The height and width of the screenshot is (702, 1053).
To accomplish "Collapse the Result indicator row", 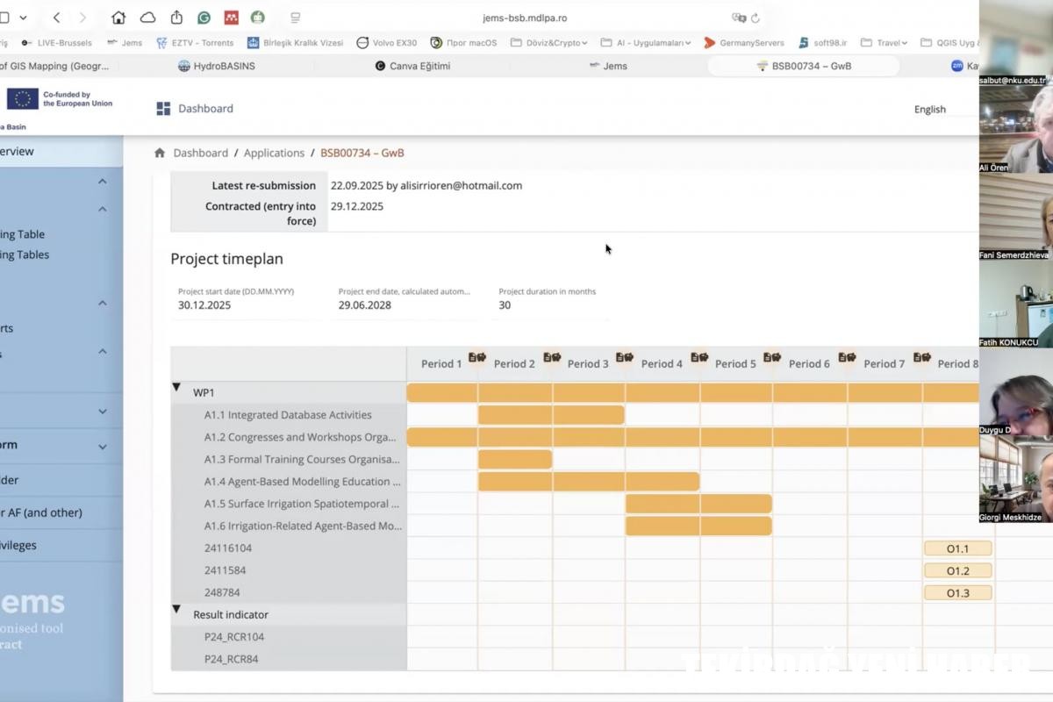I will pyautogui.click(x=176, y=609).
